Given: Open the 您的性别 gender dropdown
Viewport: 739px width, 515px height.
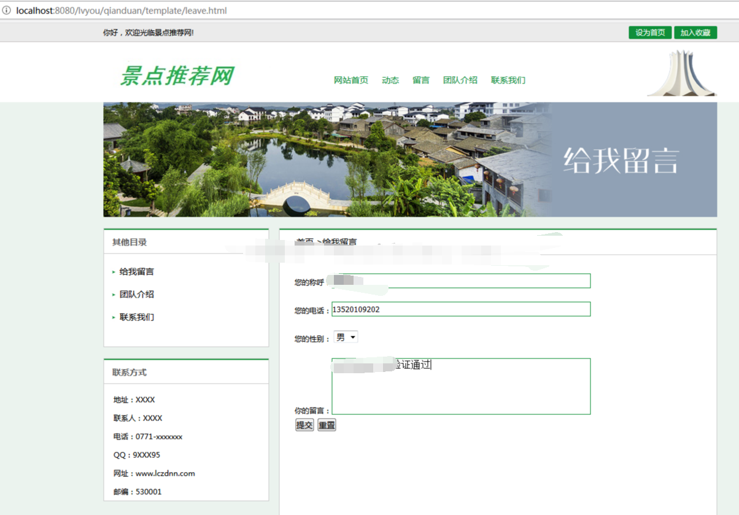Looking at the screenshot, I should click(346, 338).
